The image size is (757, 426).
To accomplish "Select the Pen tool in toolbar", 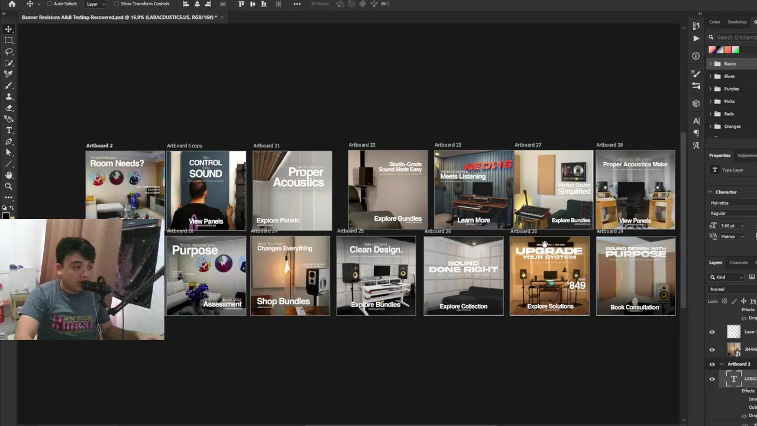I will pos(9,141).
